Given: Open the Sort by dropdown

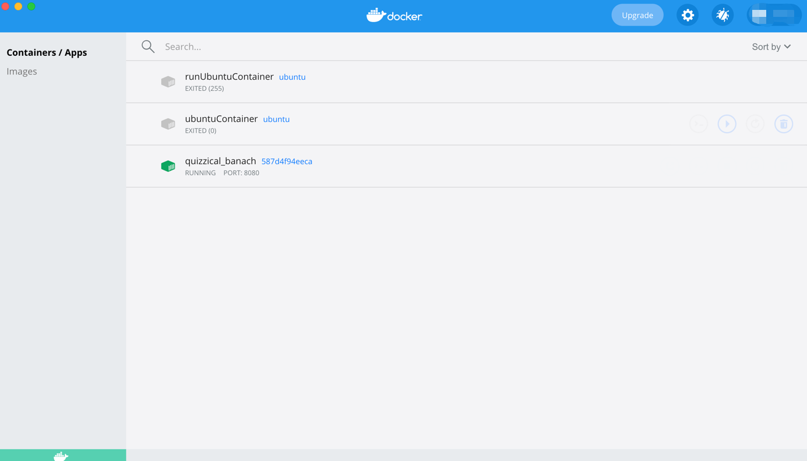Looking at the screenshot, I should (x=770, y=46).
